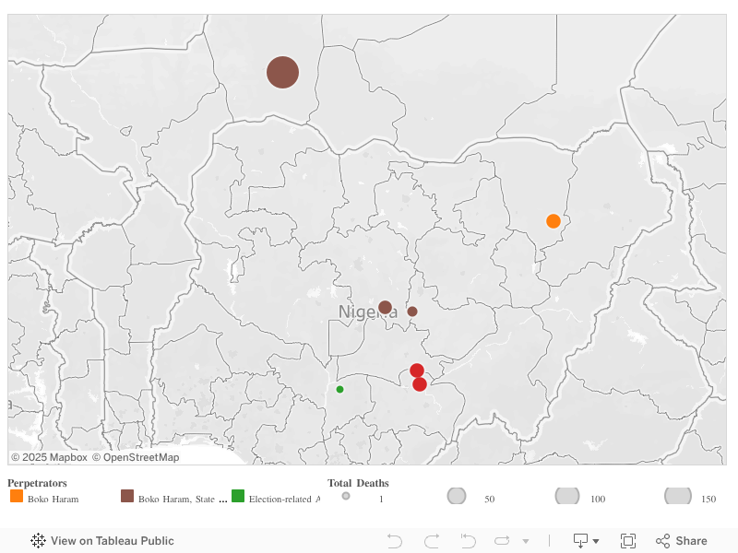Expand the refresh options dropdown arrow

pos(526,541)
